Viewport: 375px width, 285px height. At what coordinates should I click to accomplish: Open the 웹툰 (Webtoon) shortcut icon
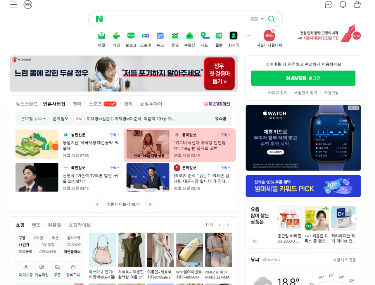click(x=219, y=36)
